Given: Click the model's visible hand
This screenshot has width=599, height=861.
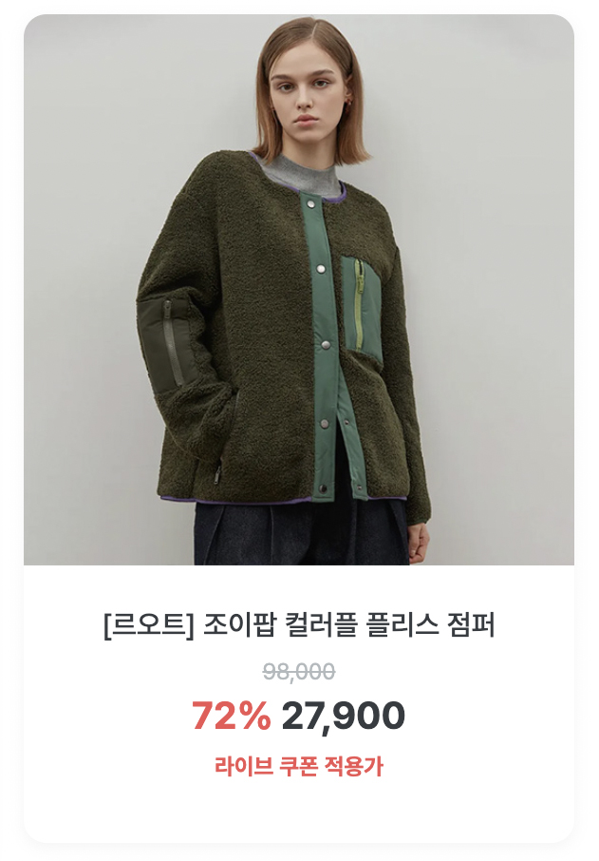Looking at the screenshot, I should (x=419, y=544).
